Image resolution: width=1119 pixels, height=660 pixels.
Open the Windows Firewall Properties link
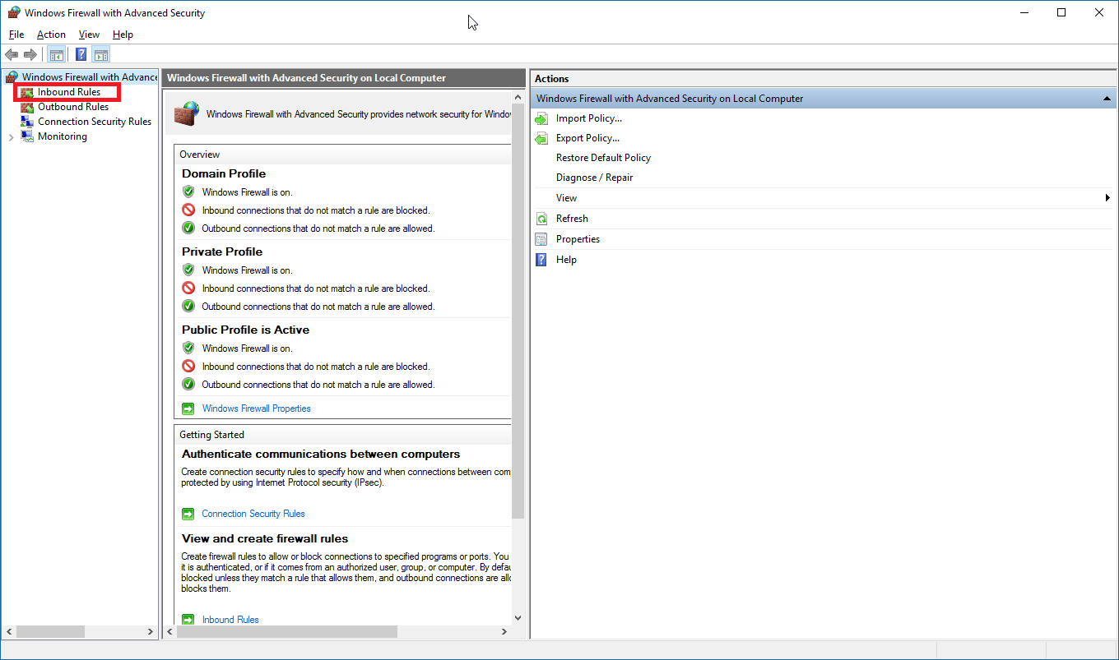pos(257,408)
